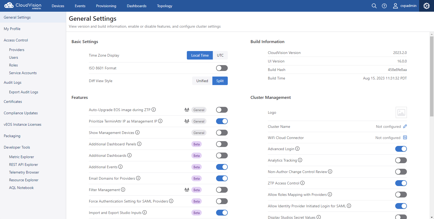Open the search icon in top bar

(374, 6)
